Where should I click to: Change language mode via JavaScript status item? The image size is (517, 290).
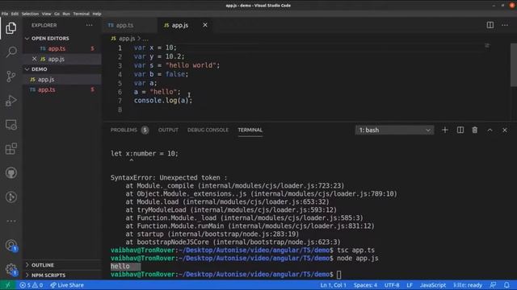coord(433,285)
